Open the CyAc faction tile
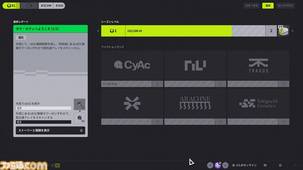Image resolution: width=303 pixels, height=170 pixels. (x=132, y=65)
